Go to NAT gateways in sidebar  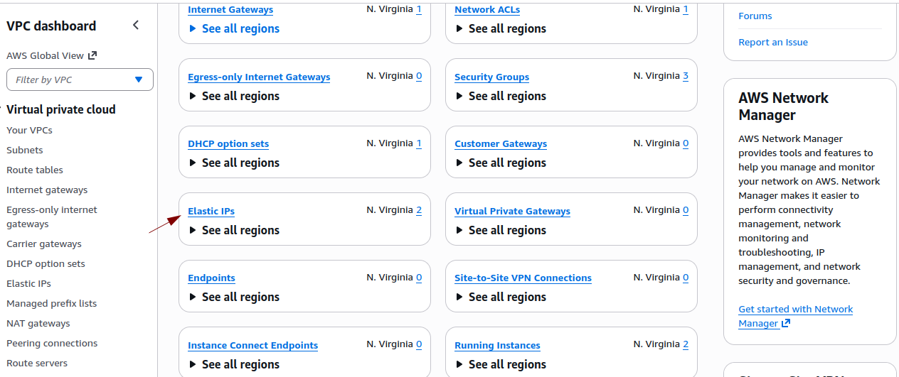(38, 323)
